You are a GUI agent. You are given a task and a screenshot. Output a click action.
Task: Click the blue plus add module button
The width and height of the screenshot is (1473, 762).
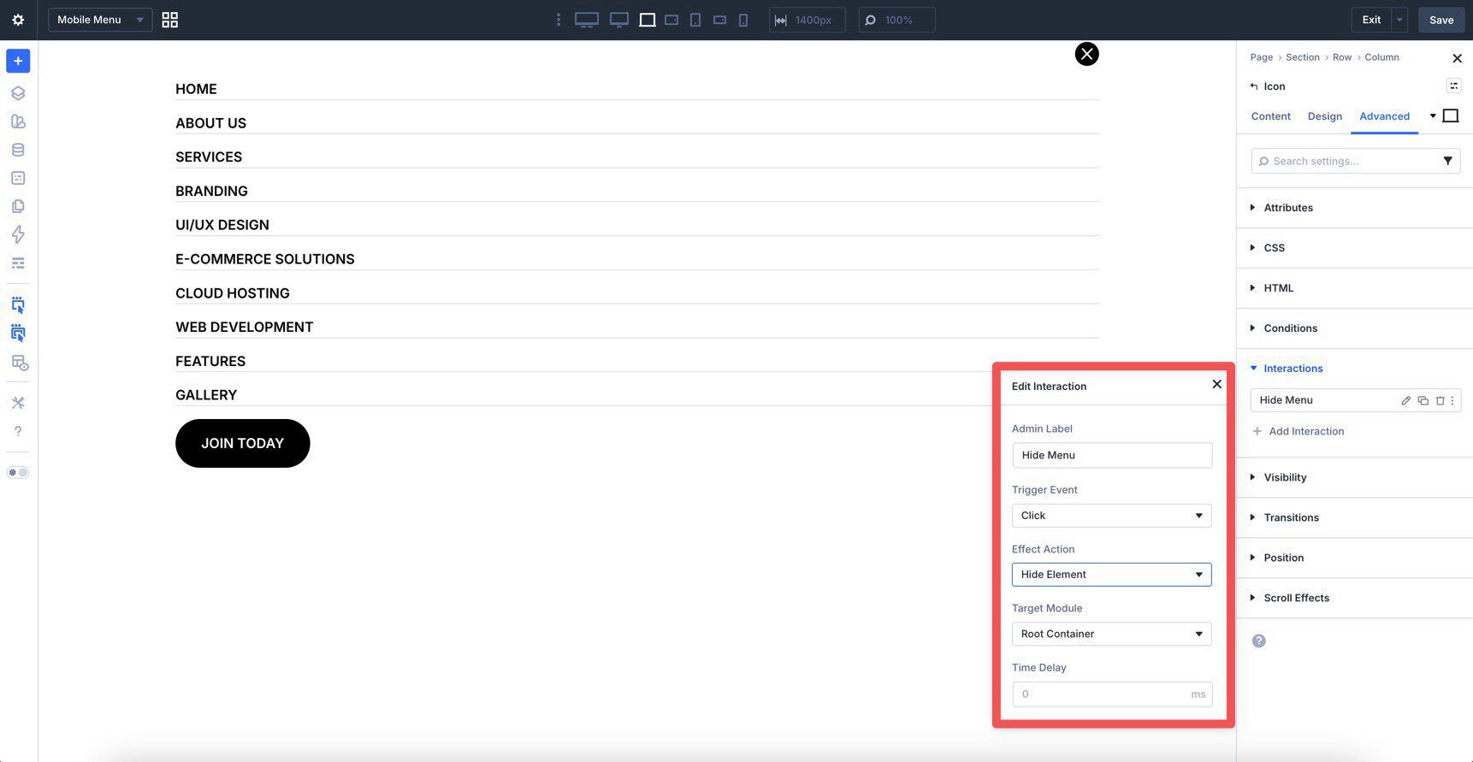coord(18,61)
